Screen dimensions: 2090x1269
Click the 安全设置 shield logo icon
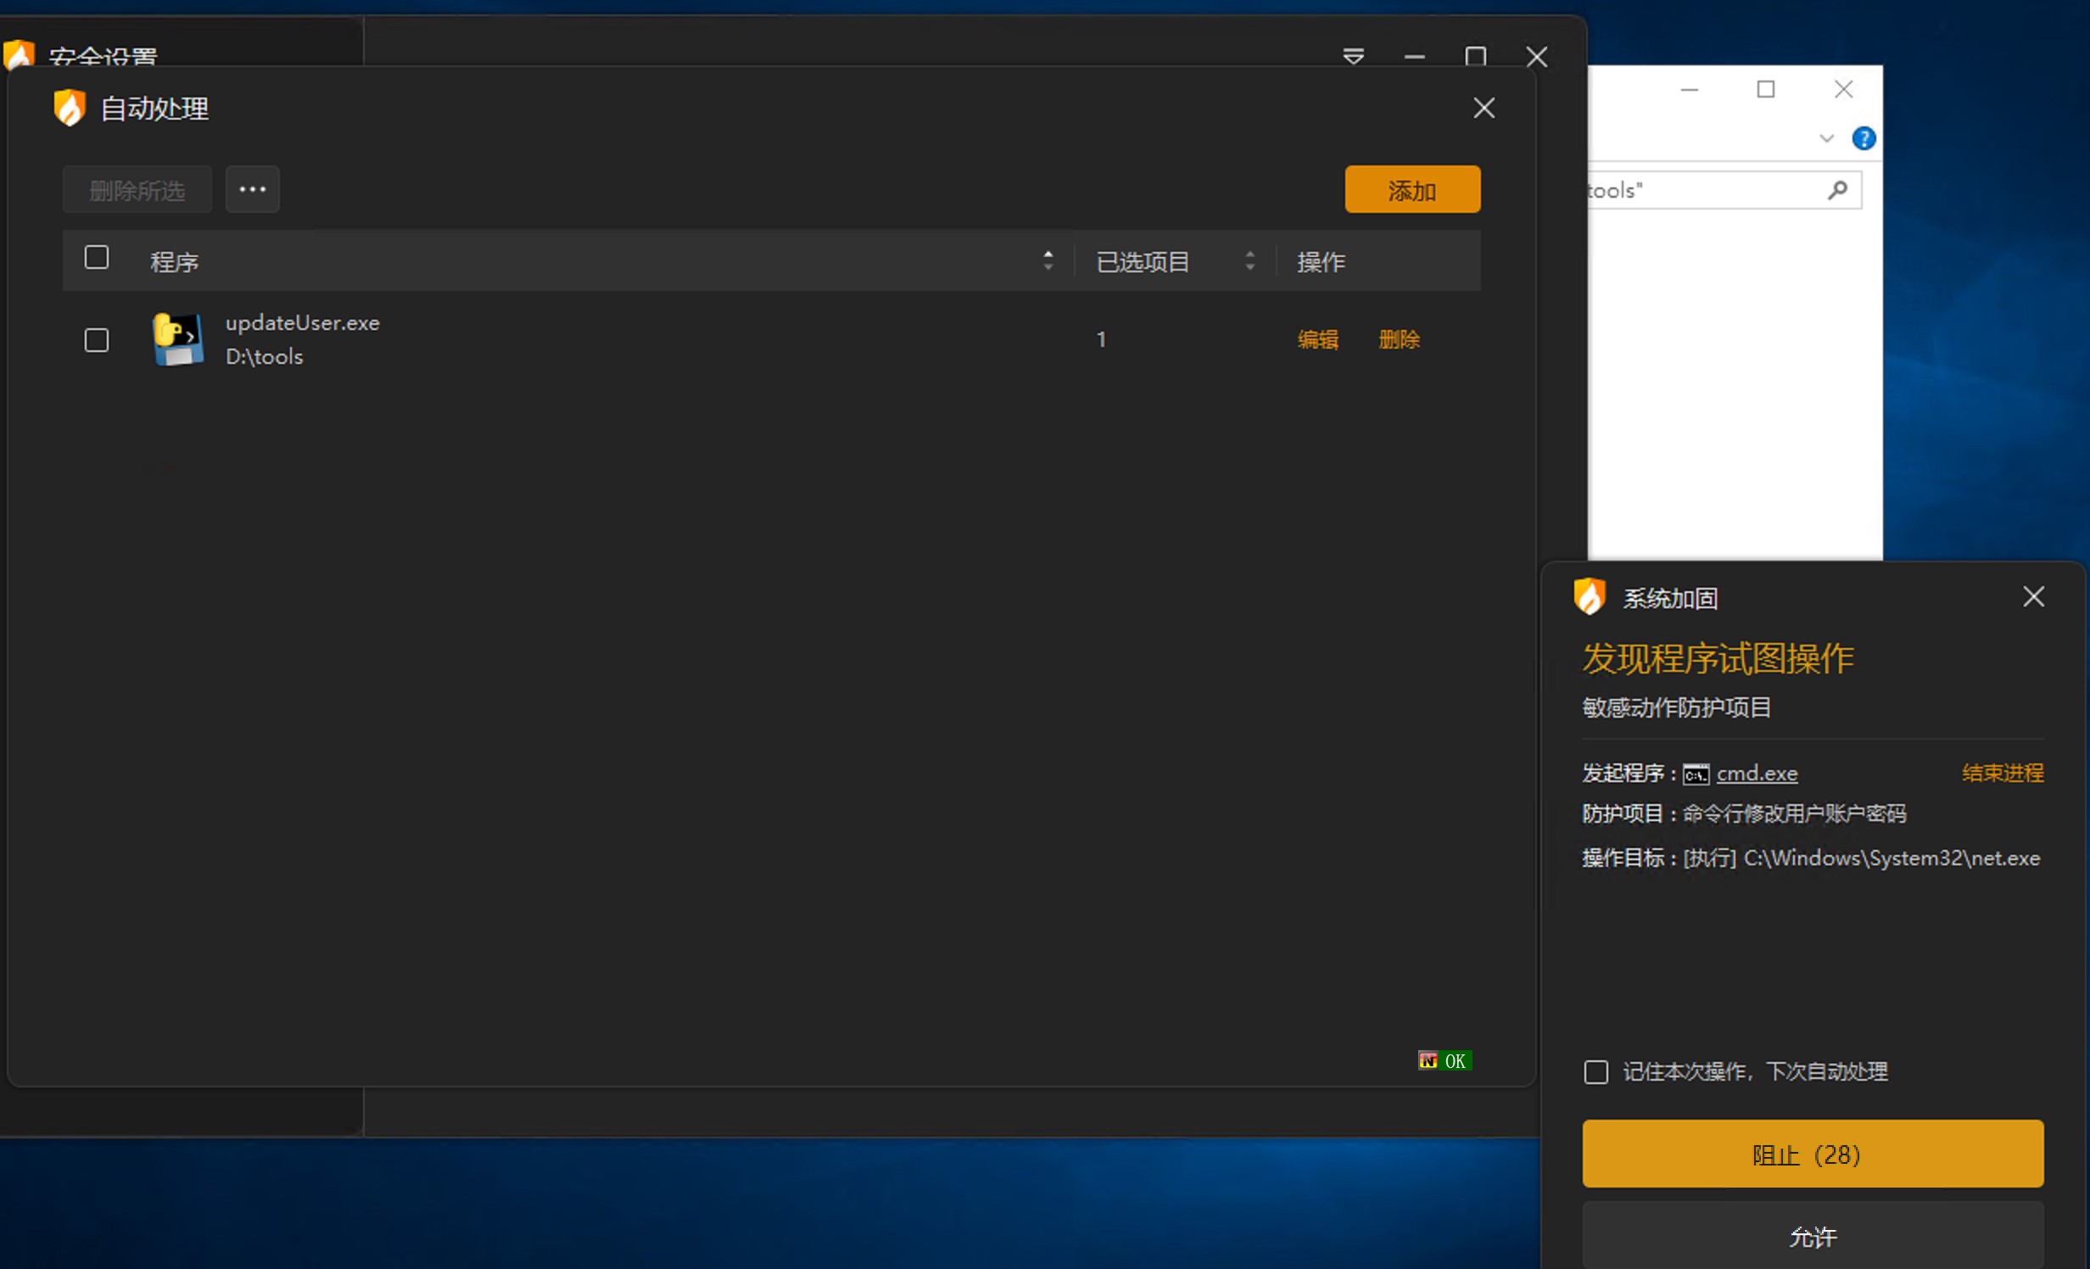pyautogui.click(x=19, y=55)
